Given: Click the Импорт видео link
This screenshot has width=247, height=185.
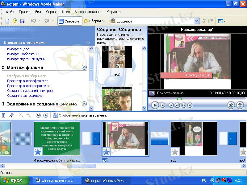Looking at the screenshot, I should pos(18,49).
